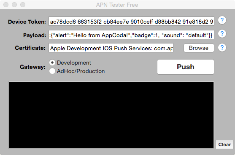235x155 pixels.
Task: Clear the console output
Action: (x=224, y=144)
